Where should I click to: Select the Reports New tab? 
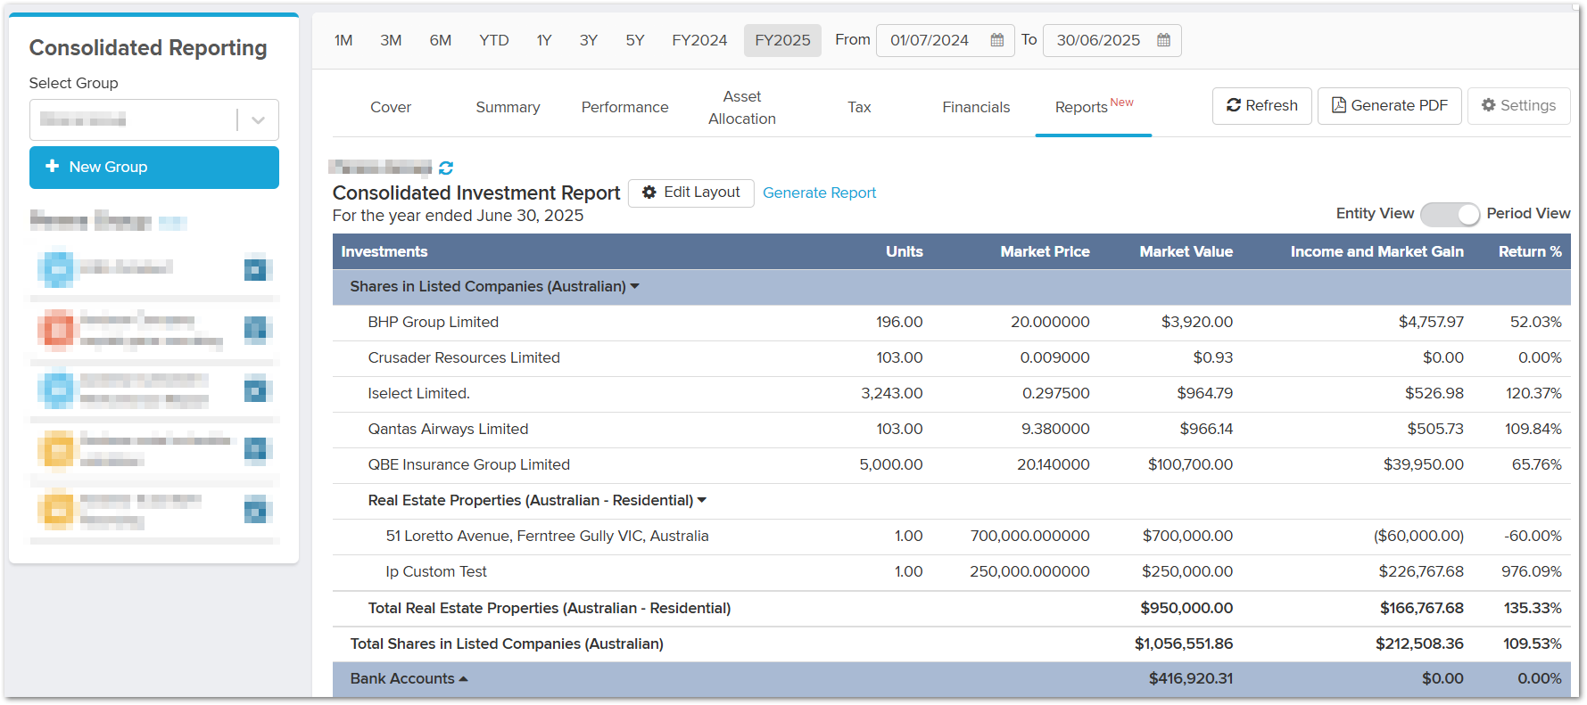tap(1094, 107)
